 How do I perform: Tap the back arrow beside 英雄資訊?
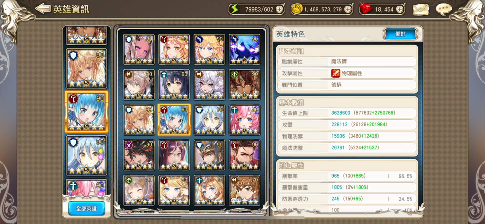coord(43,9)
